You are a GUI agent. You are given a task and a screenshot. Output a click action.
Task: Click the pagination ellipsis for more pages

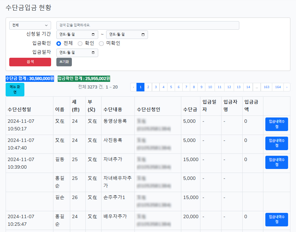point(256,87)
